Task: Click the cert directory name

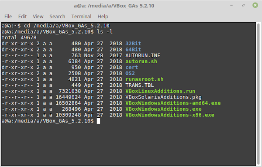Action: [x=132, y=68]
